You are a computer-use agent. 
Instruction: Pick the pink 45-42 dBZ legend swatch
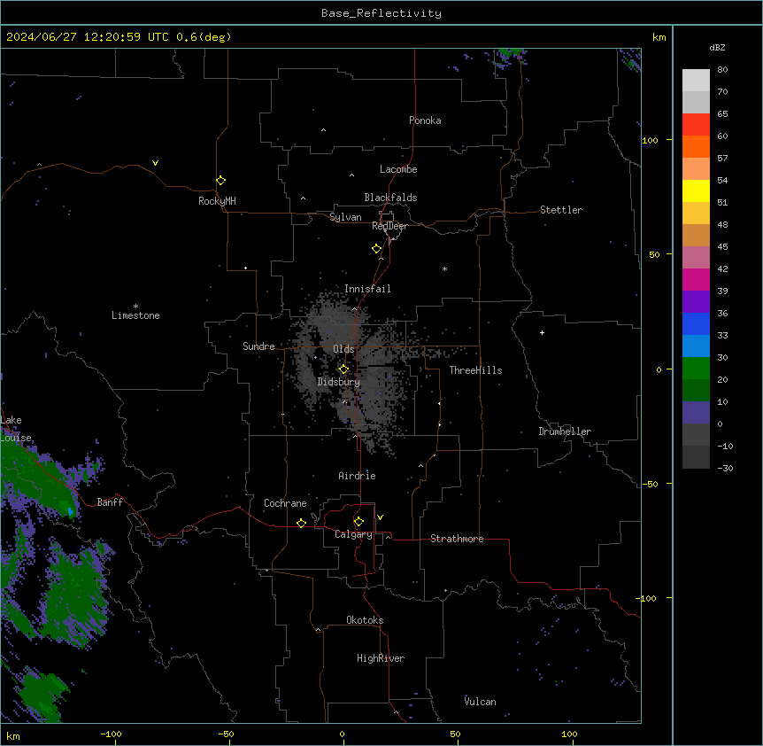tap(696, 258)
